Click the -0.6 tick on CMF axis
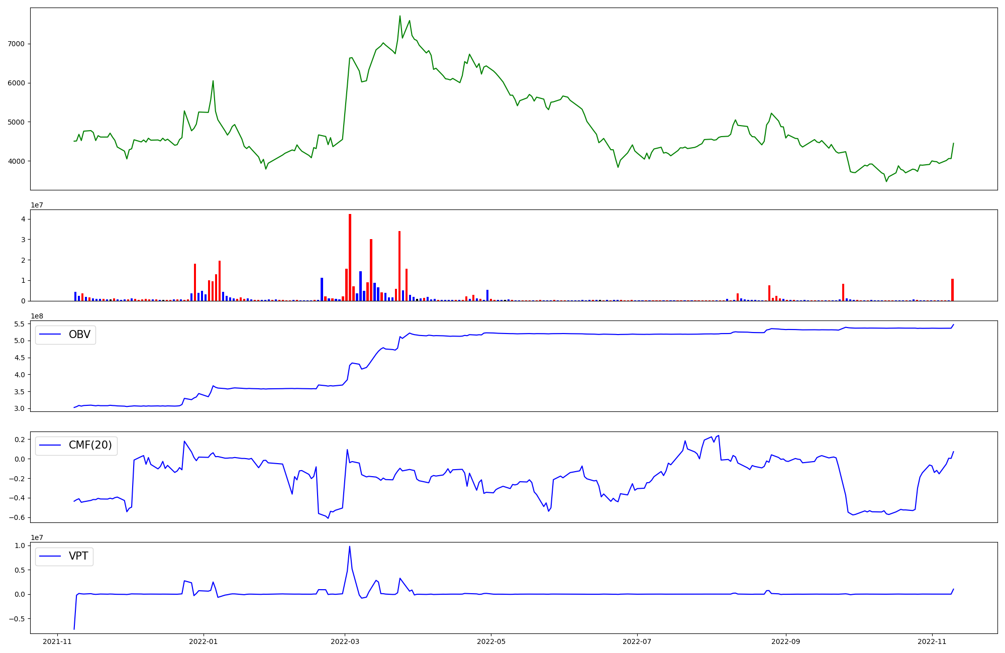Viewport: 1005px width, 653px height. click(17, 518)
